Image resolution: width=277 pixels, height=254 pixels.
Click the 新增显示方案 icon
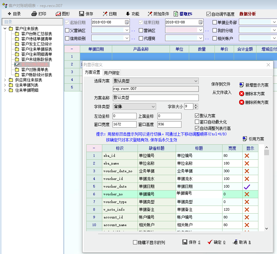coord(242,85)
